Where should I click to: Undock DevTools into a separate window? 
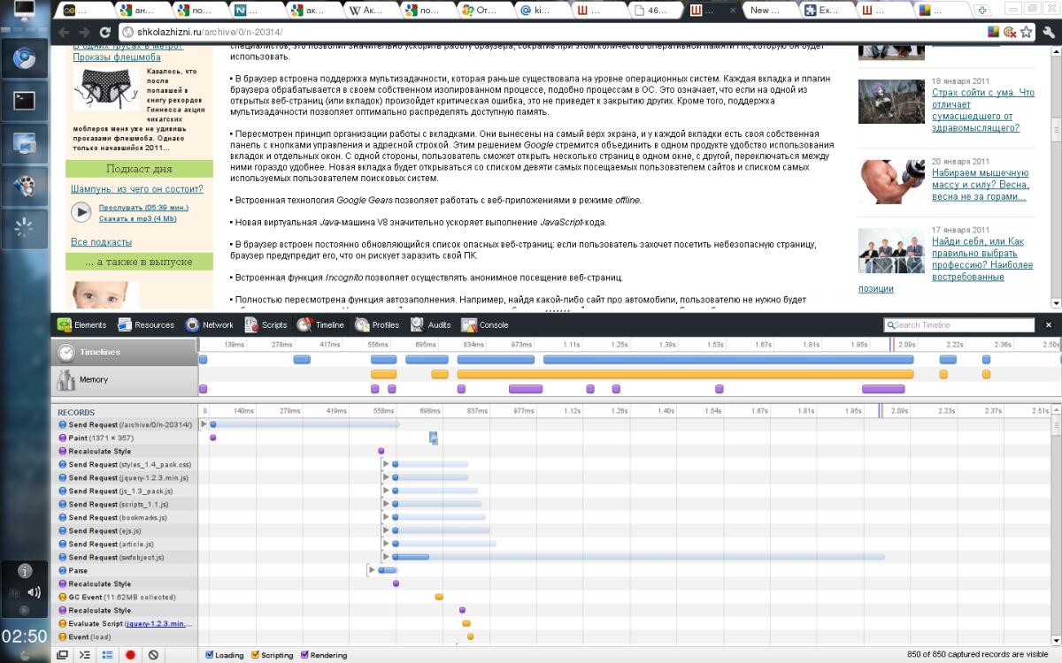[x=62, y=655]
